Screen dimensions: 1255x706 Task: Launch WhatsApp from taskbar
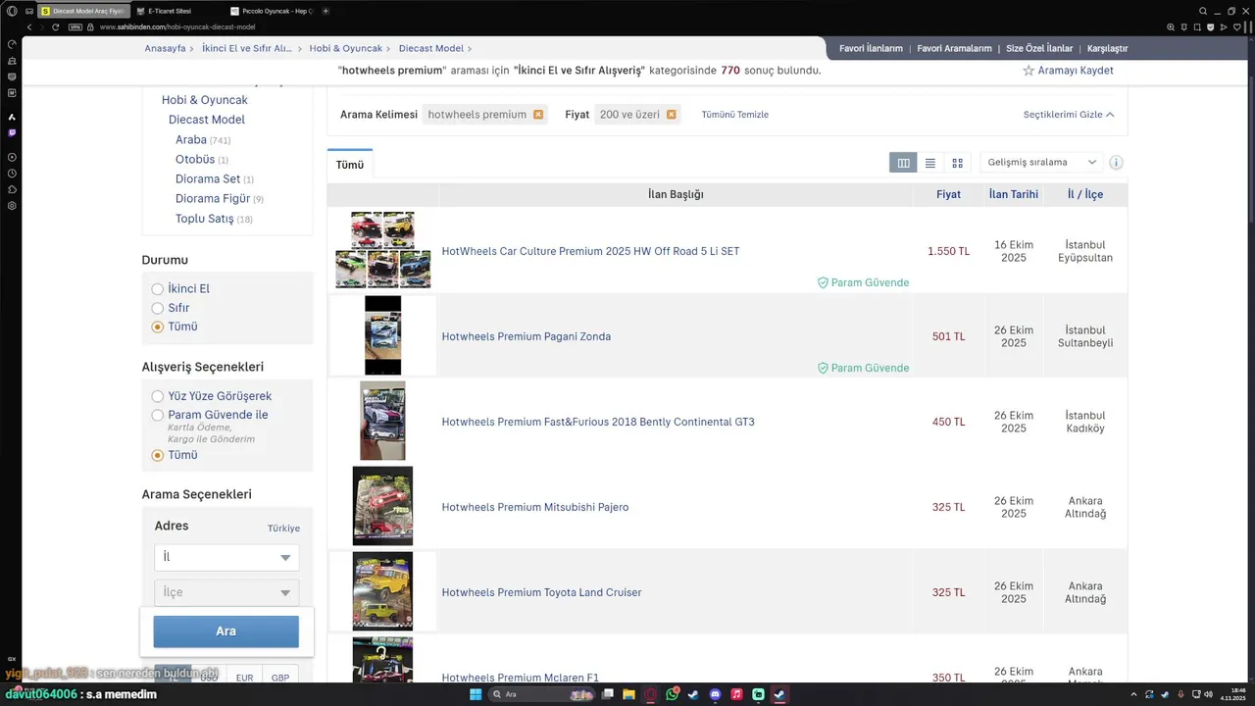pos(672,694)
